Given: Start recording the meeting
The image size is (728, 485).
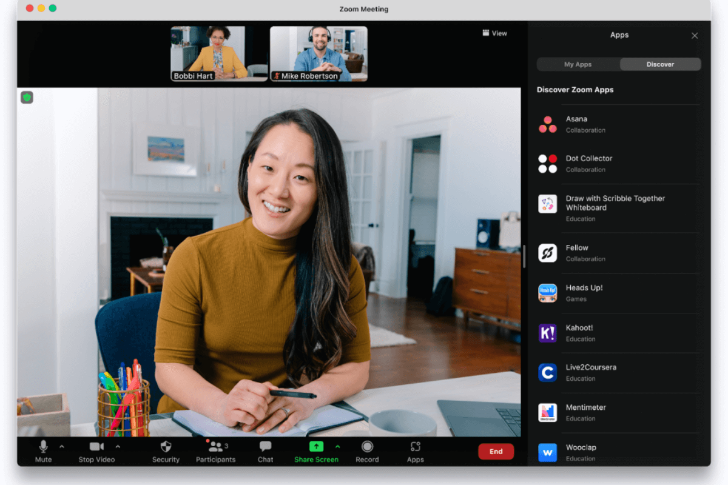Looking at the screenshot, I should click(x=367, y=447).
